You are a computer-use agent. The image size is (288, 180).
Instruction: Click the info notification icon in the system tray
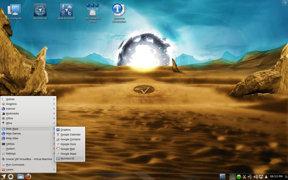coord(232,177)
